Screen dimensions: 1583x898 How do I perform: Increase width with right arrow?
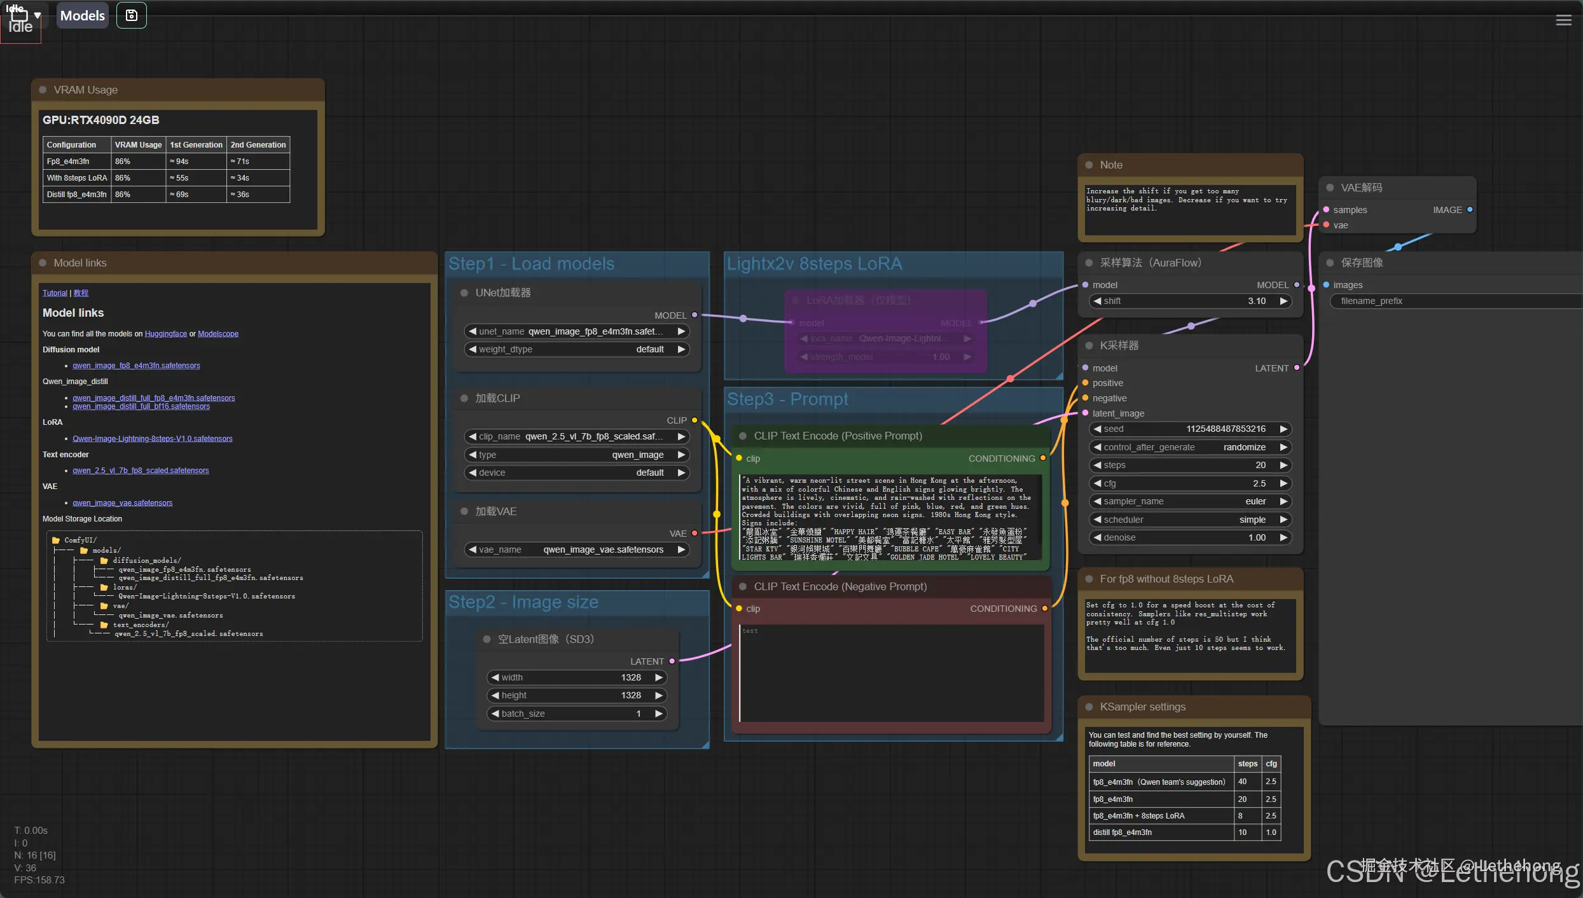(x=659, y=677)
